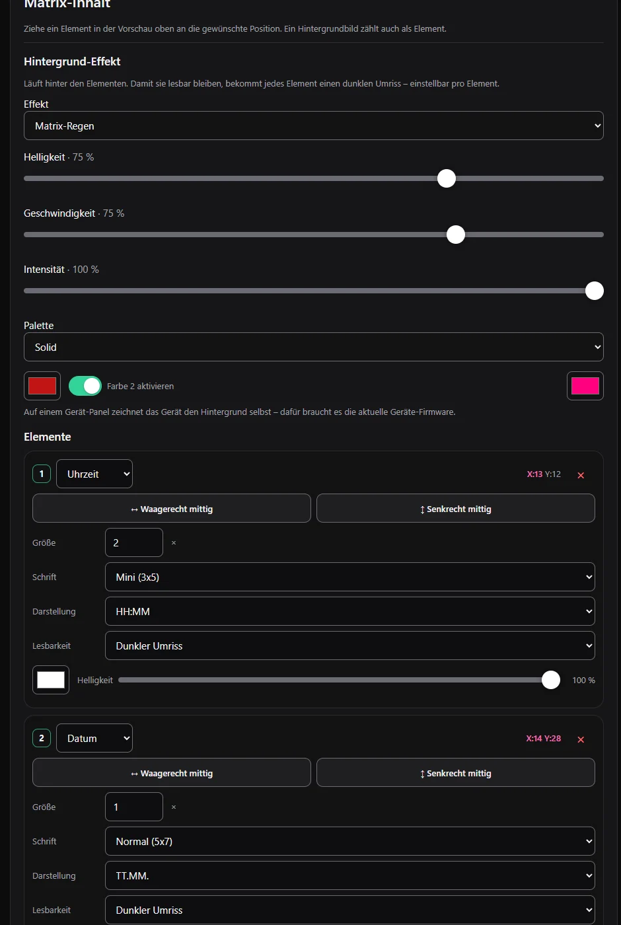Remove the Uhrzeit element with the red X

(x=581, y=475)
